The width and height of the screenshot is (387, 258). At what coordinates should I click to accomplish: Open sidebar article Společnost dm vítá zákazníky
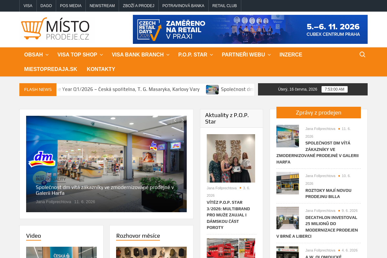(318, 153)
